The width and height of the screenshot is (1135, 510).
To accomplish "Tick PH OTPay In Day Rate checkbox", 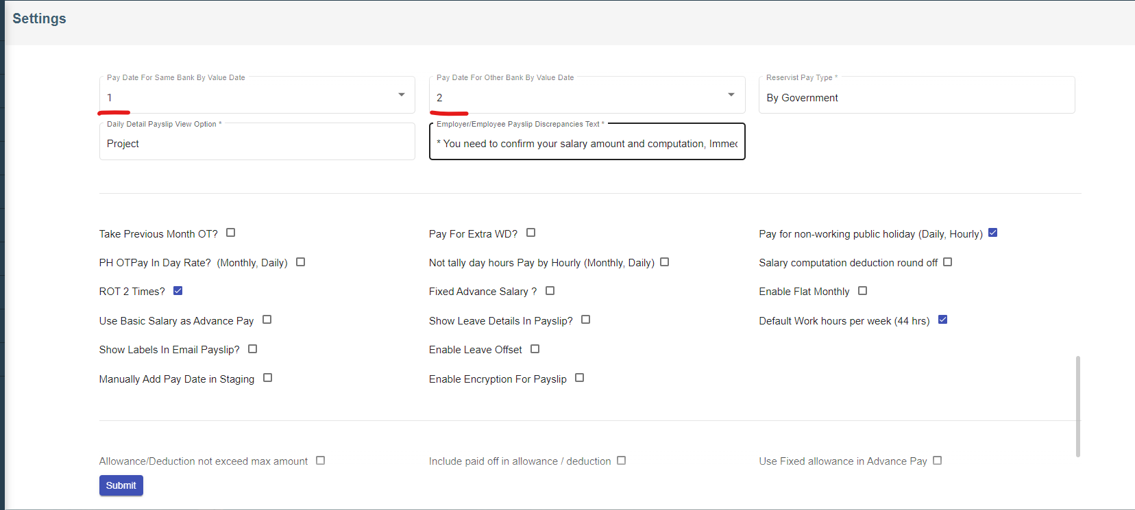I will point(301,262).
